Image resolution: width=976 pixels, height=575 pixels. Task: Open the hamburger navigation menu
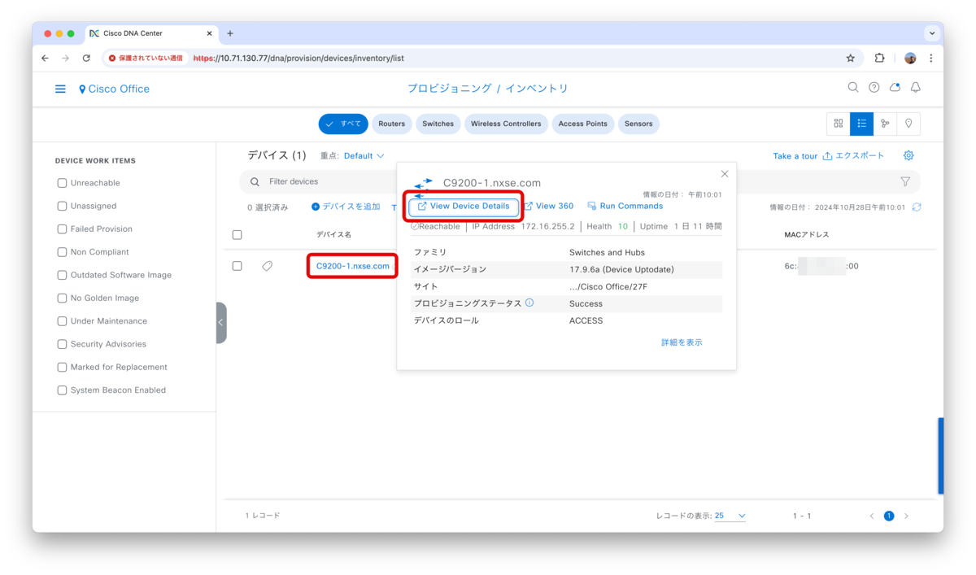pyautogui.click(x=60, y=89)
